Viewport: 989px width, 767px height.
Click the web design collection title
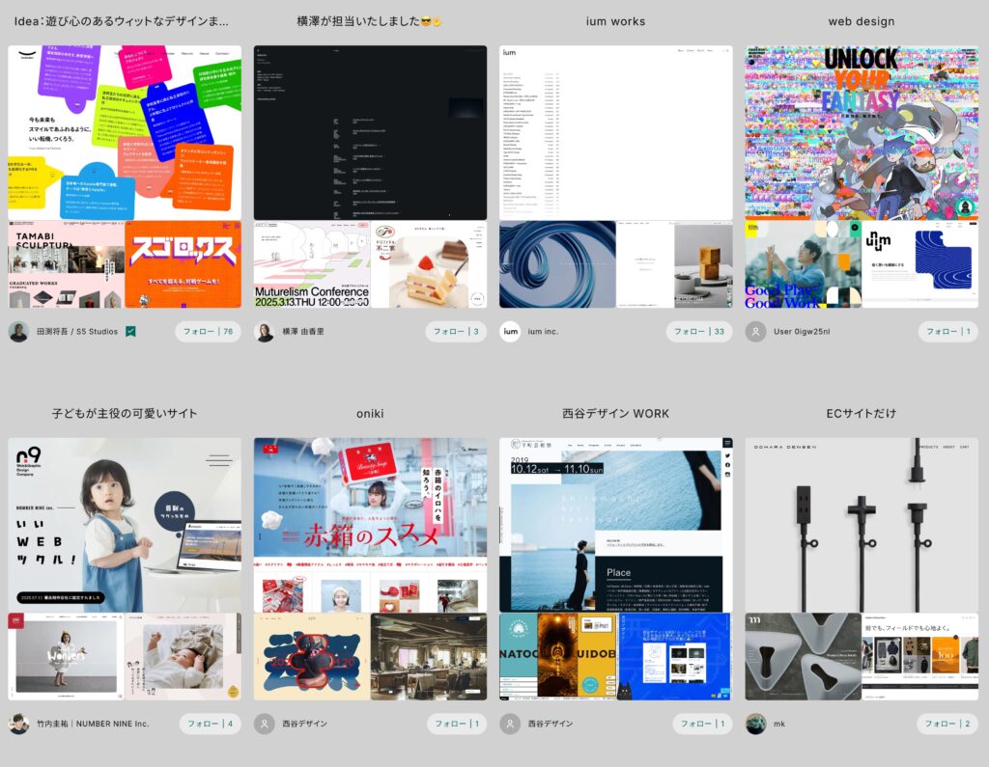[861, 21]
